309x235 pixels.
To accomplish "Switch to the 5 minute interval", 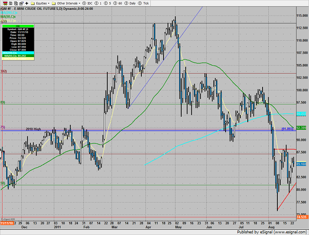I will pos(107,3).
